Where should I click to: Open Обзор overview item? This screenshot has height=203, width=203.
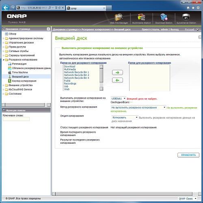tap(11, 34)
